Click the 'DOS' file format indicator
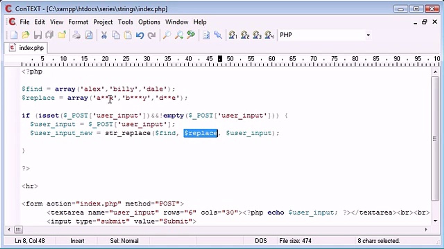Viewport: 444px width, 249px height. (261, 241)
